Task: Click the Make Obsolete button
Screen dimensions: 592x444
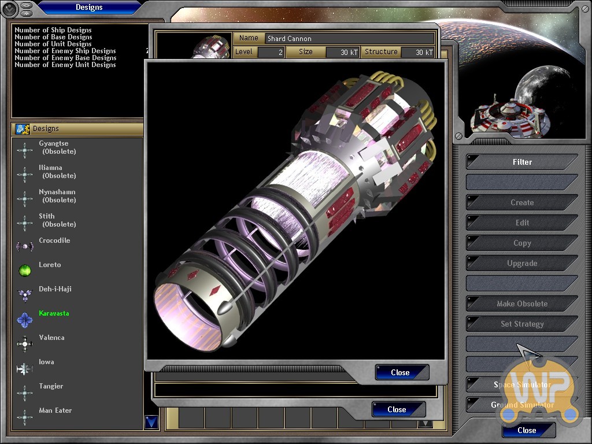Action: coord(521,304)
